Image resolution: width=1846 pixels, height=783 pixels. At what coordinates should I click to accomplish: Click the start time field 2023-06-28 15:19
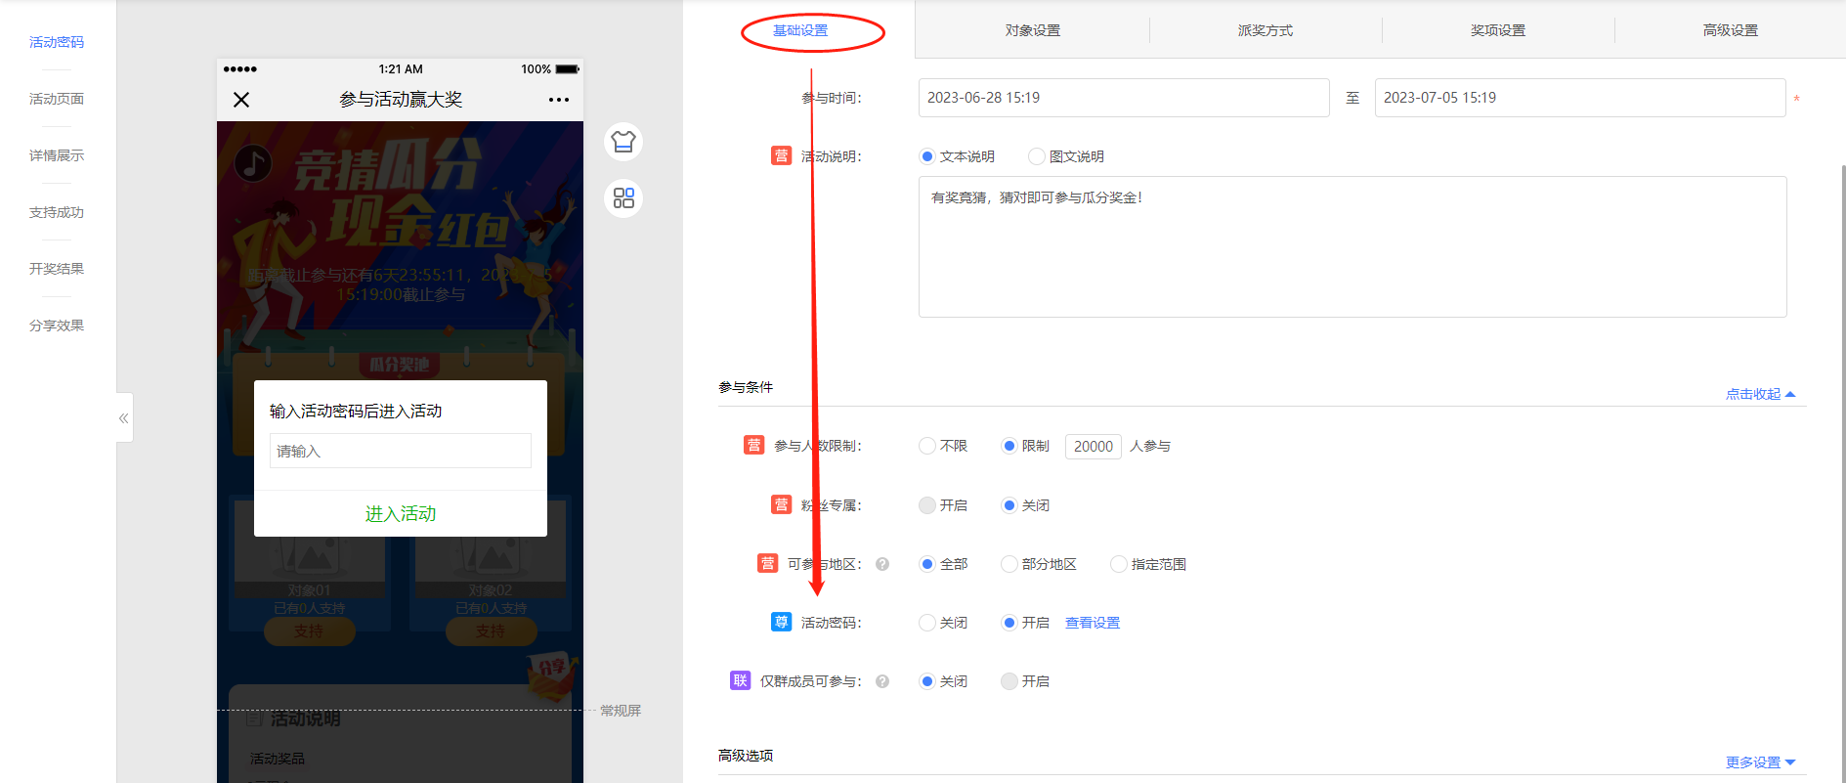[1124, 98]
